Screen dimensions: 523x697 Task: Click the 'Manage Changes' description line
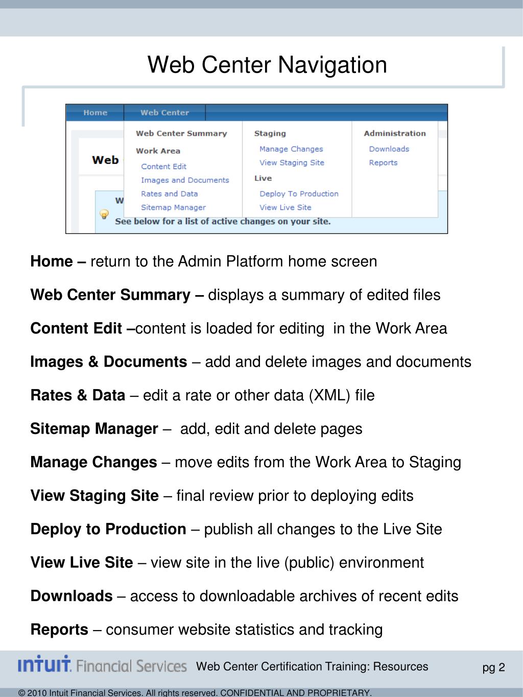[x=246, y=463]
